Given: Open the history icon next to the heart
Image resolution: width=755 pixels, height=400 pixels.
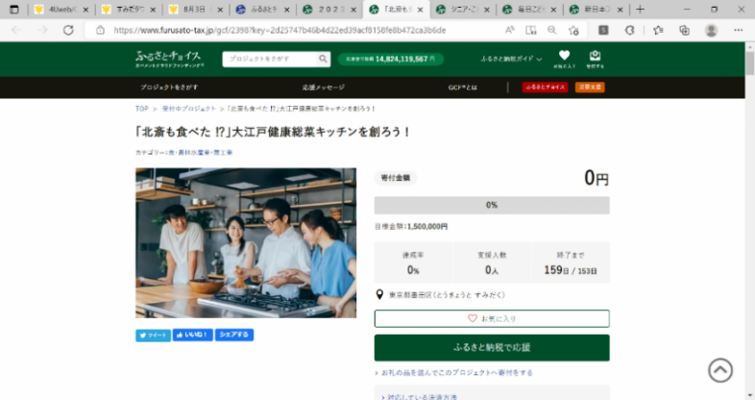Looking at the screenshot, I should click(x=596, y=58).
